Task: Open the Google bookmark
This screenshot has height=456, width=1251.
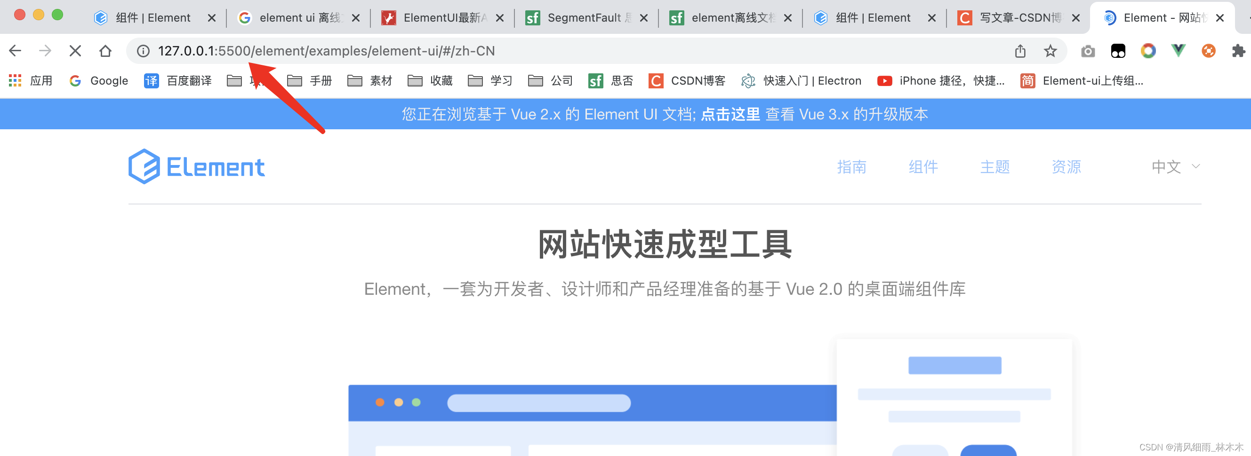Action: (x=99, y=80)
